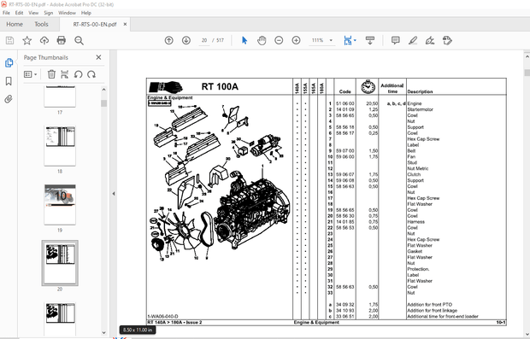The width and height of the screenshot is (530, 339).
Task: Click the fit page width icon
Action: 347,40
